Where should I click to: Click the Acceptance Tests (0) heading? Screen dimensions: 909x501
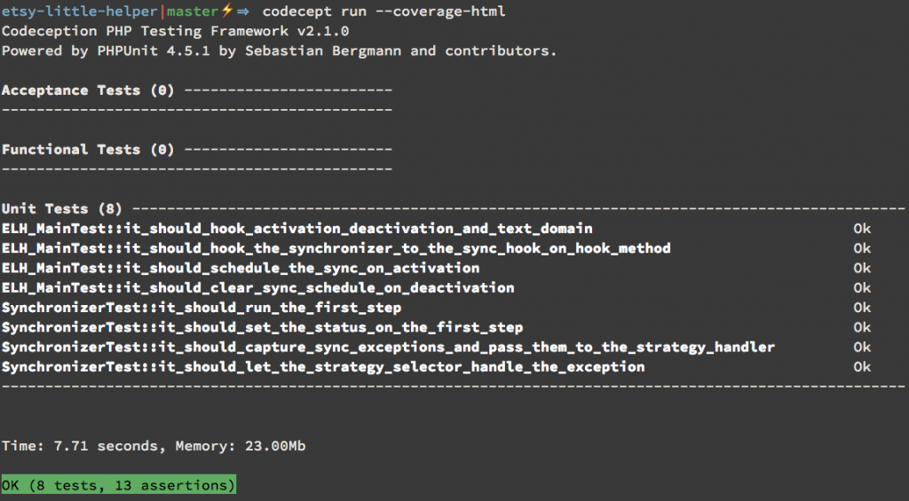[x=88, y=90]
